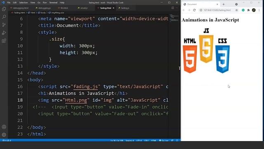The width and height of the screenshot is (264, 149).
Task: Open the Edit menu
Action: coord(15,2)
